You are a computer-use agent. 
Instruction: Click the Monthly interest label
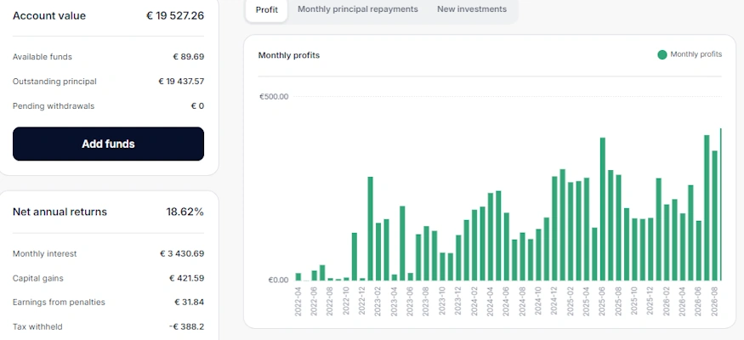[x=44, y=253]
